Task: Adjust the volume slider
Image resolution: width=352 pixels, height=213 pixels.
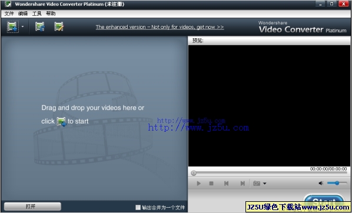Action: [337, 183]
